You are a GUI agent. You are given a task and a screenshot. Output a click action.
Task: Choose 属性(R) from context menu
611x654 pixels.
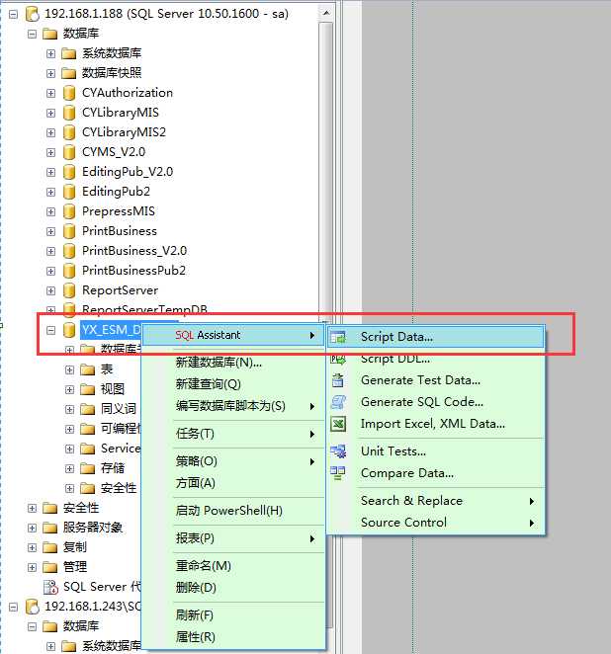[233, 637]
